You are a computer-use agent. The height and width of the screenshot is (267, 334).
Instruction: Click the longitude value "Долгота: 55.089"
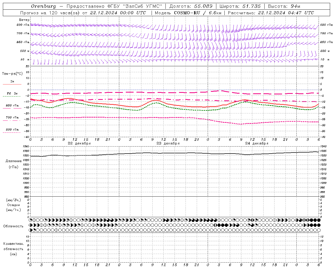tap(191, 6)
